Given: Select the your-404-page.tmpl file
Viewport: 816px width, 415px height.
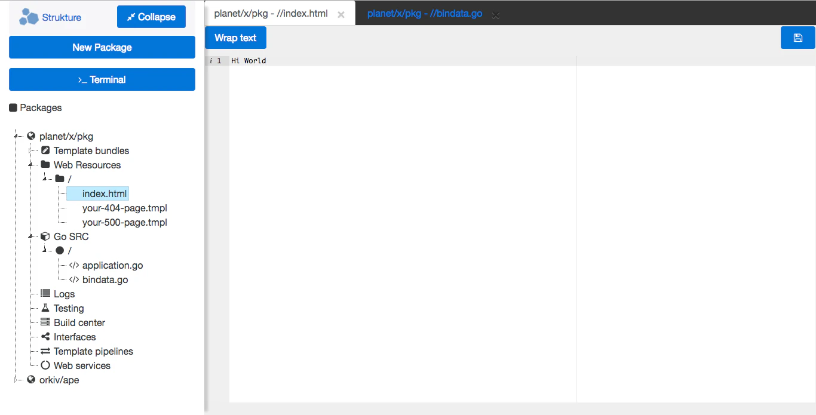Looking at the screenshot, I should point(124,208).
